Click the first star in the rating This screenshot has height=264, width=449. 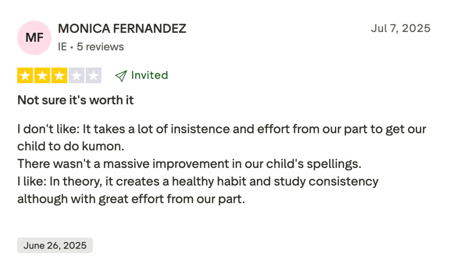(25, 75)
